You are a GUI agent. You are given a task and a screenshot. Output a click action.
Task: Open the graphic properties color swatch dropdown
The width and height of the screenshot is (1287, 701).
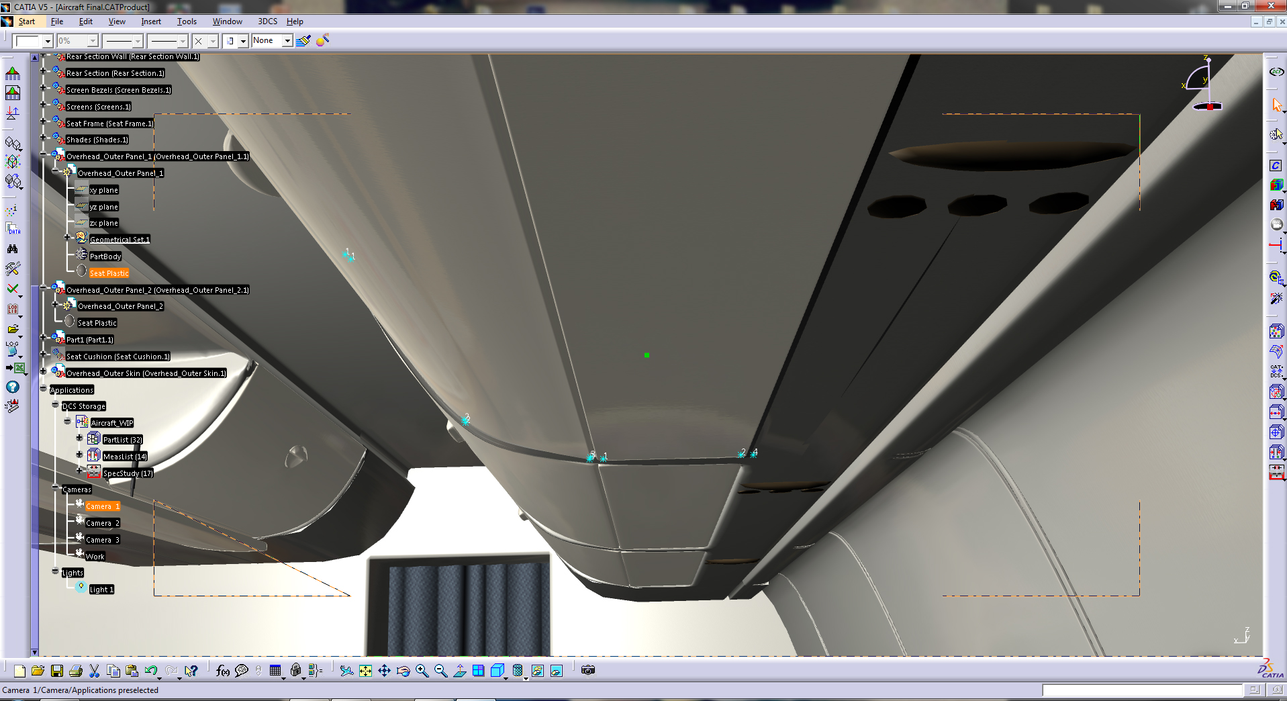tap(47, 42)
